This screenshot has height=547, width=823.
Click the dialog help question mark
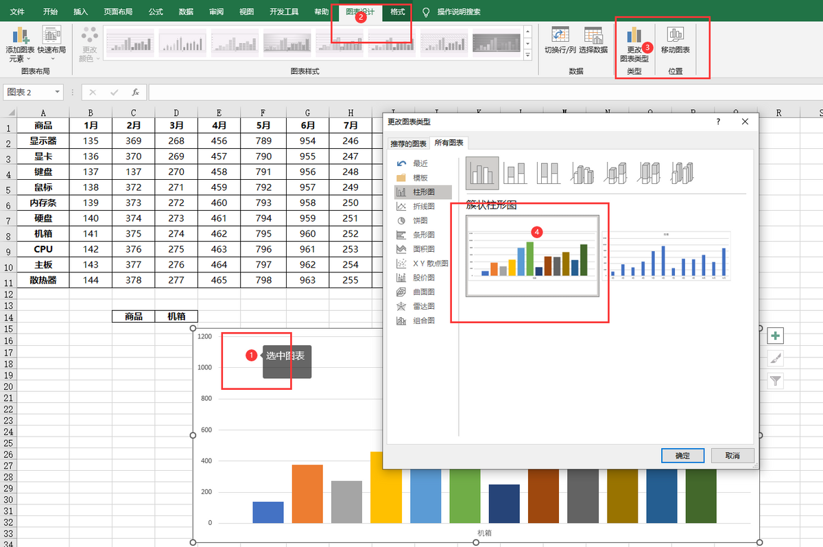click(x=718, y=121)
